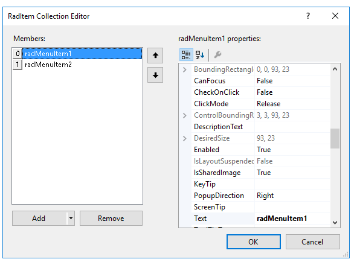Click the scrollbar down arrow in properties
354x265 pixels.
[335, 222]
